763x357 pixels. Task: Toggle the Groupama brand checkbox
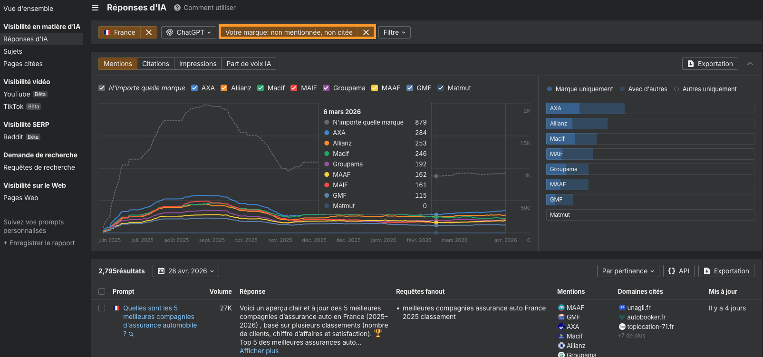click(326, 88)
